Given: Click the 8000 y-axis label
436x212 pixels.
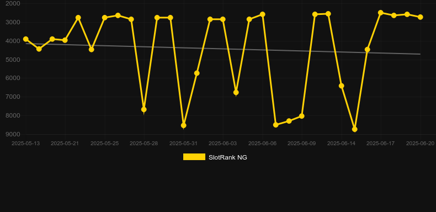Looking at the screenshot, I should point(13,115).
